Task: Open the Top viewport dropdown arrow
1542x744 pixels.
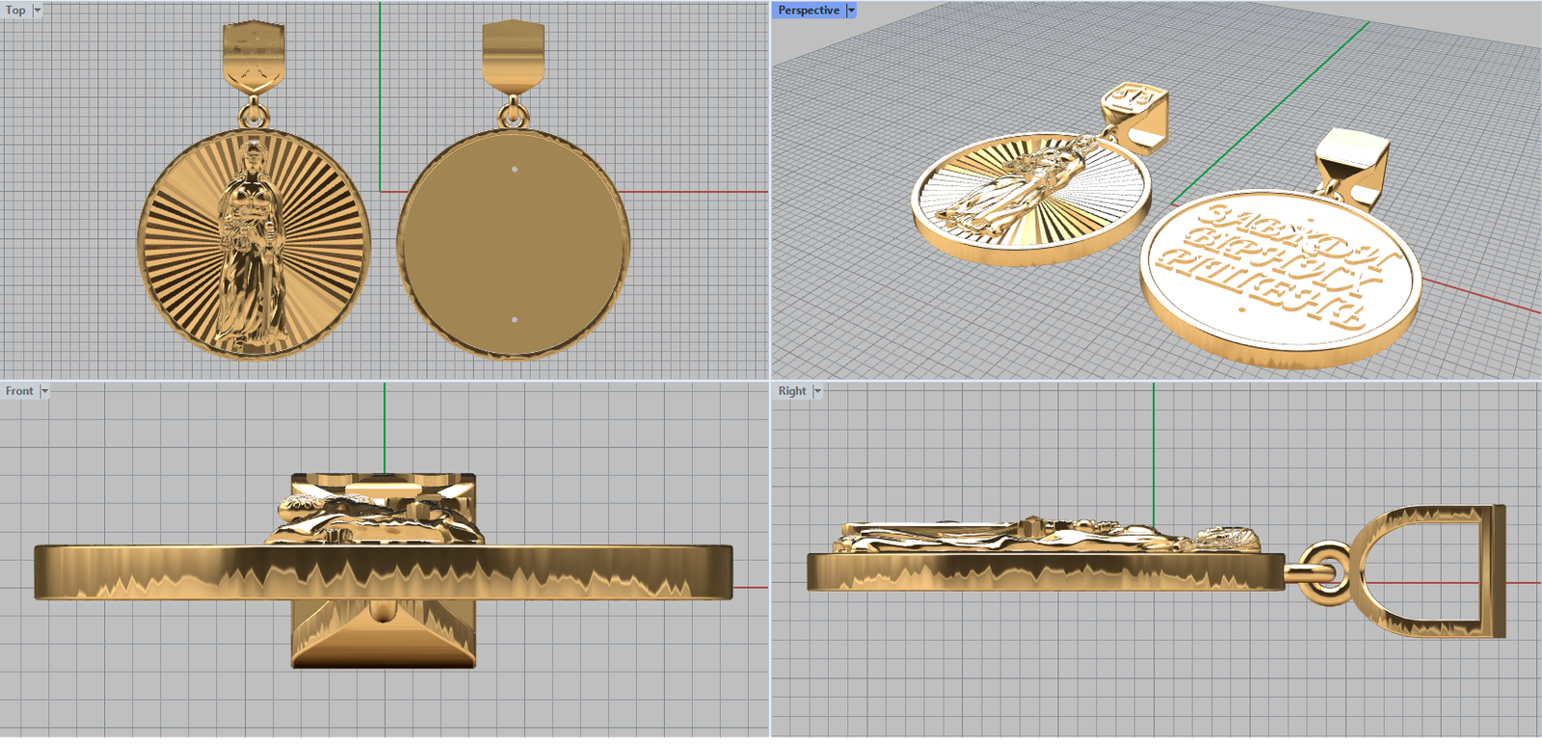Action: click(38, 11)
